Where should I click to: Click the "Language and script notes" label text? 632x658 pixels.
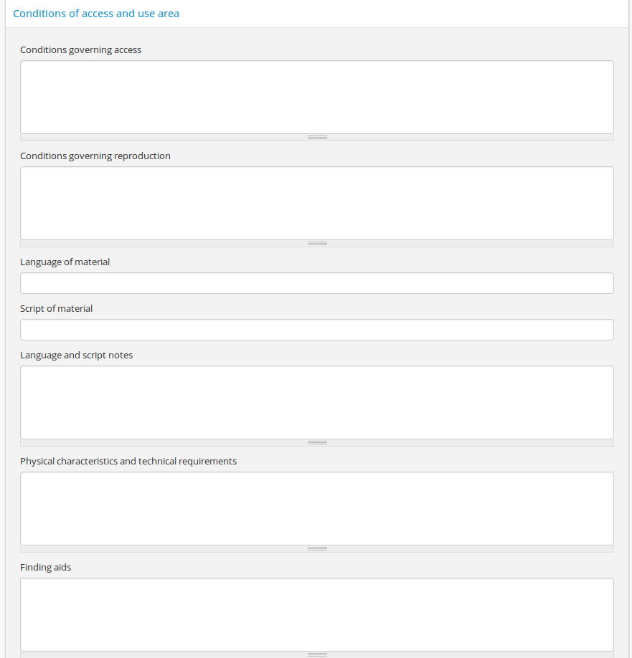76,356
